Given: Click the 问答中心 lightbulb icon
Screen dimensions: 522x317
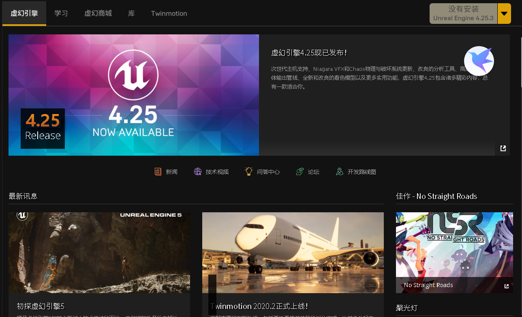Looking at the screenshot, I should tap(249, 171).
